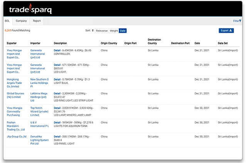This screenshot has width=246, height=163.
Task: Sort results by Date
Action: point(123,31)
